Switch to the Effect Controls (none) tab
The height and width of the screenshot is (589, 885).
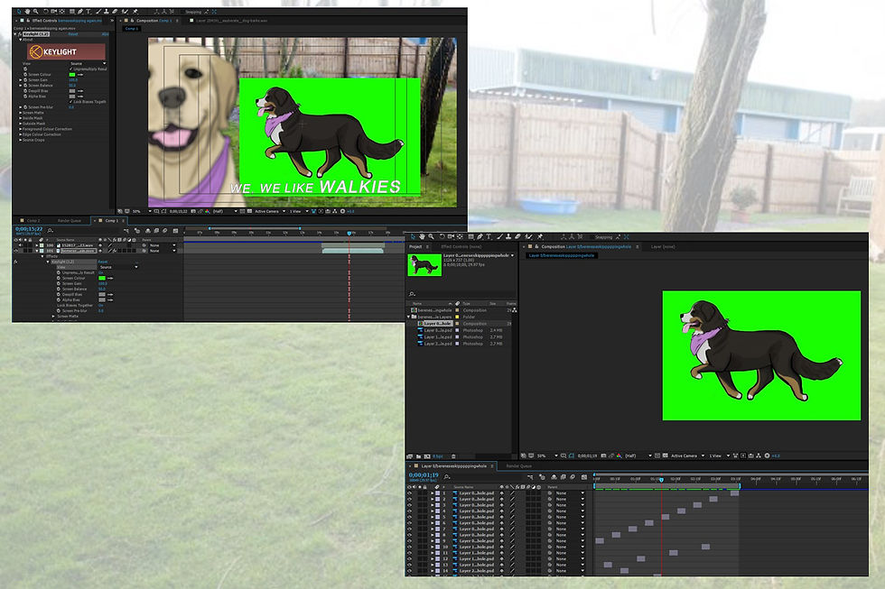click(x=461, y=246)
